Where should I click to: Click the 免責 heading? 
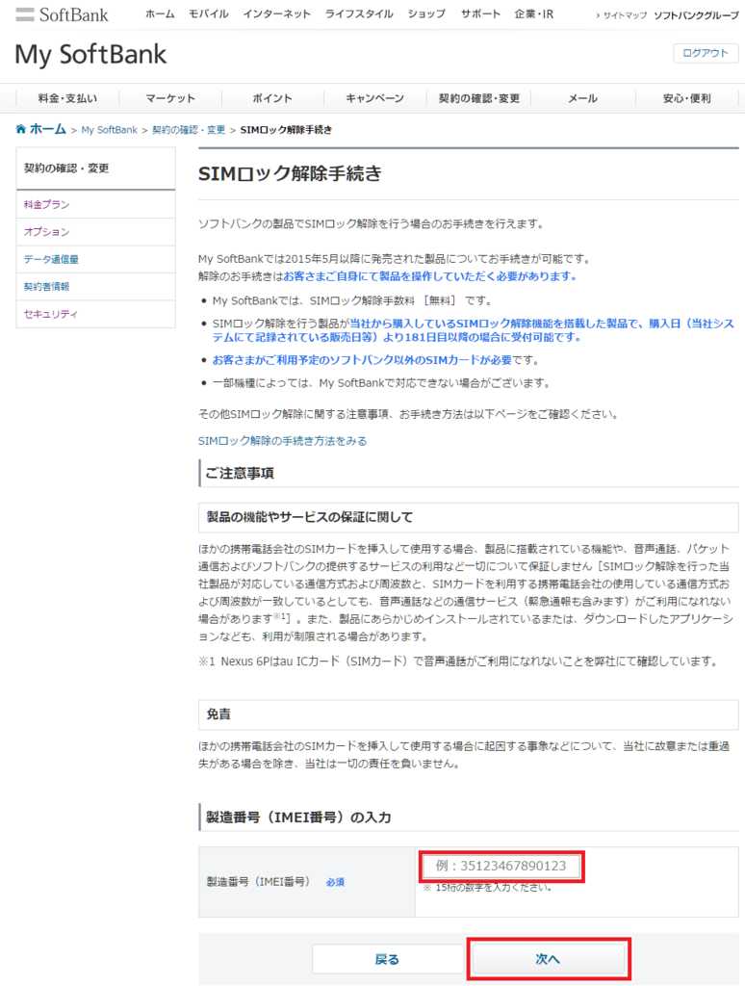coord(218,714)
